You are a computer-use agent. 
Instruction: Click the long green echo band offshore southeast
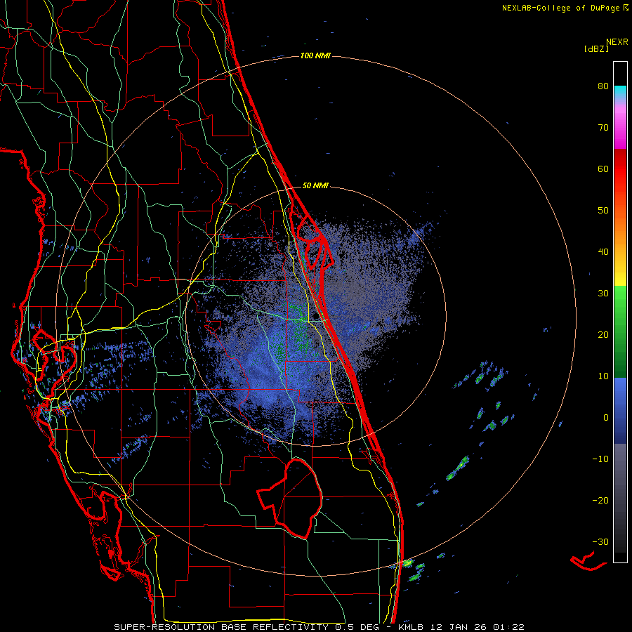coord(459,468)
